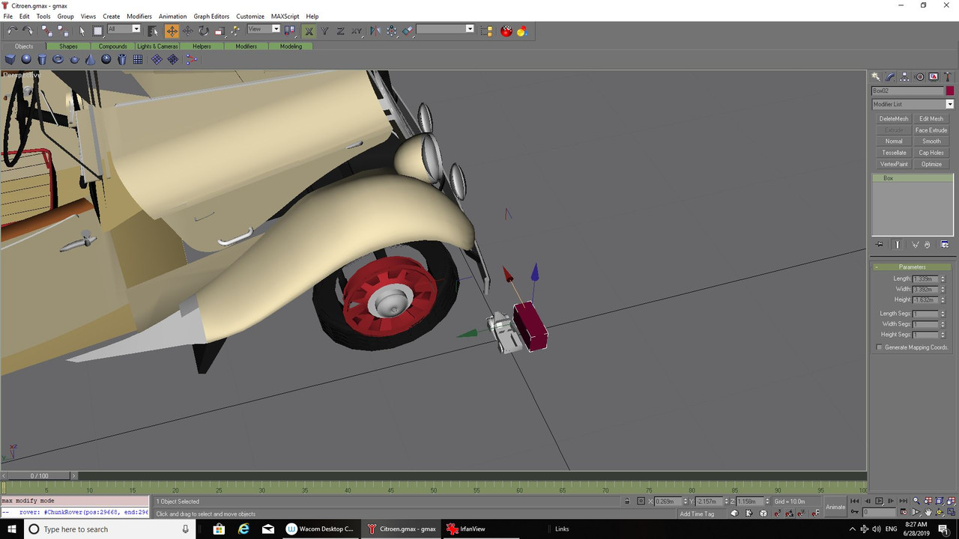Screen dimensions: 959x539
Task: Open the Display command panel
Action: pyautogui.click(x=934, y=76)
